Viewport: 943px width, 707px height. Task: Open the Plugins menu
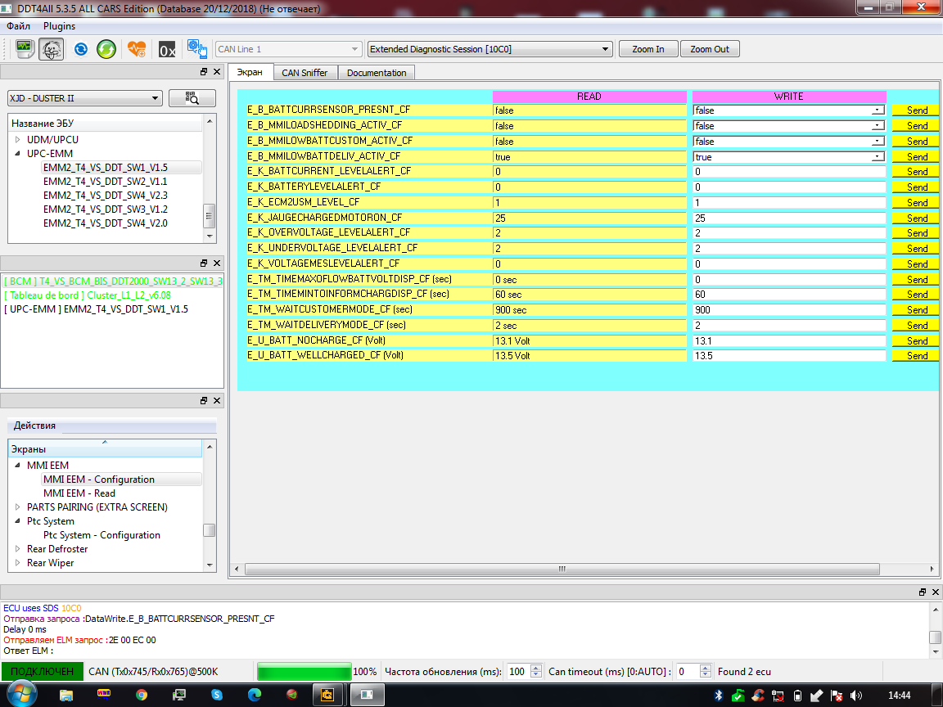pos(59,26)
